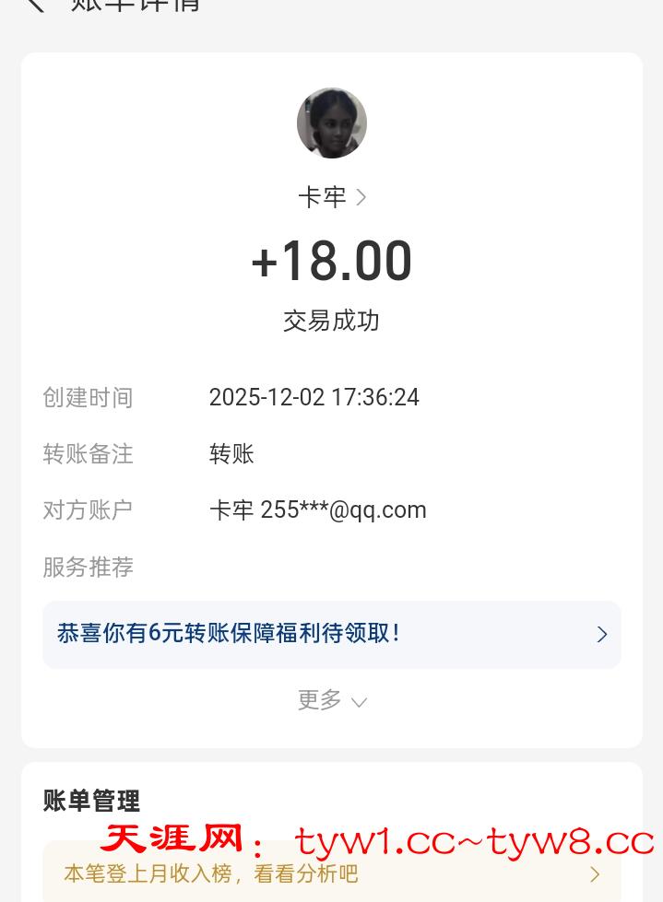Tap the 转账 remark value

click(231, 453)
